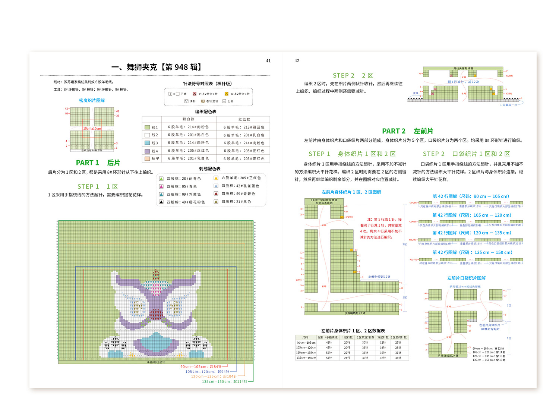This screenshot has height=419, width=559.
Task: Select the 卷针加针 stitch symbol
Action: point(203,101)
